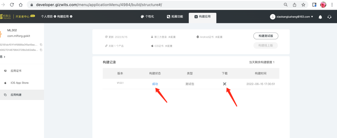Viewport: 337px width, 138px height.
Task: Go to browser home page icon
Action: click(21, 5)
